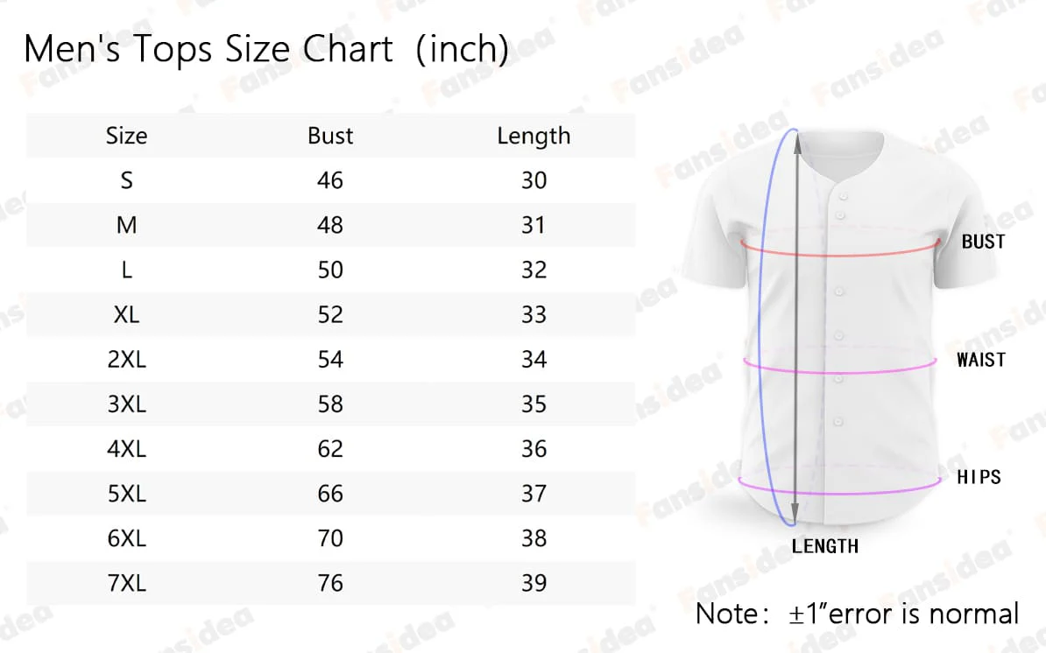
Task: Select the 2XL size label
Action: pyautogui.click(x=126, y=360)
